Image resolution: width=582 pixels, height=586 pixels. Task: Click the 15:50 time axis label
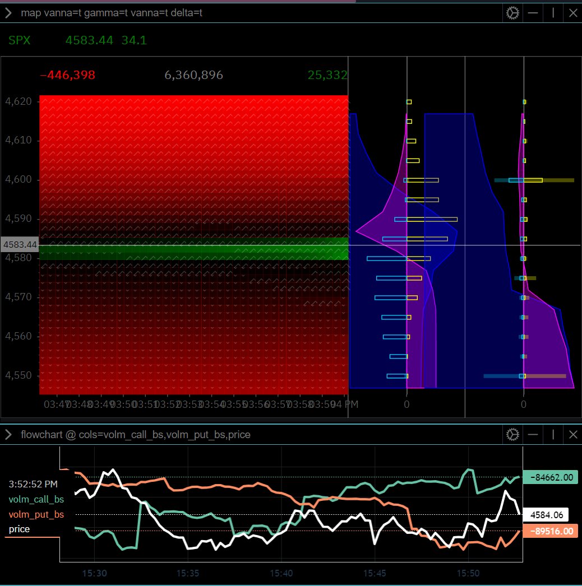click(468, 573)
